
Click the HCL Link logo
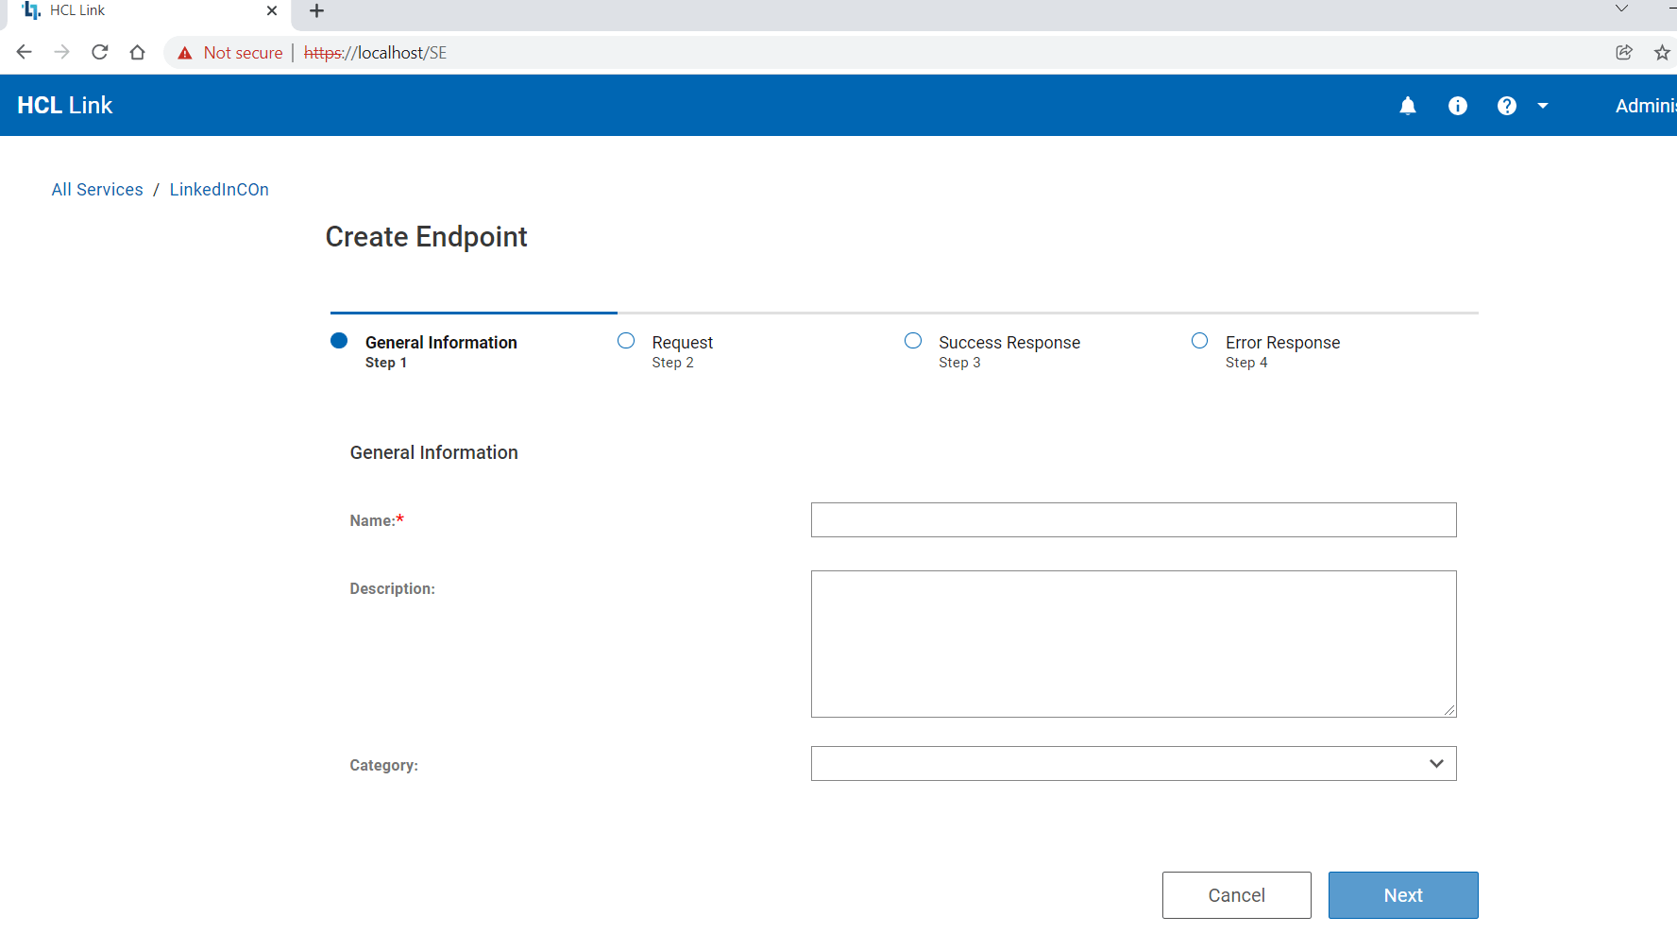(64, 105)
